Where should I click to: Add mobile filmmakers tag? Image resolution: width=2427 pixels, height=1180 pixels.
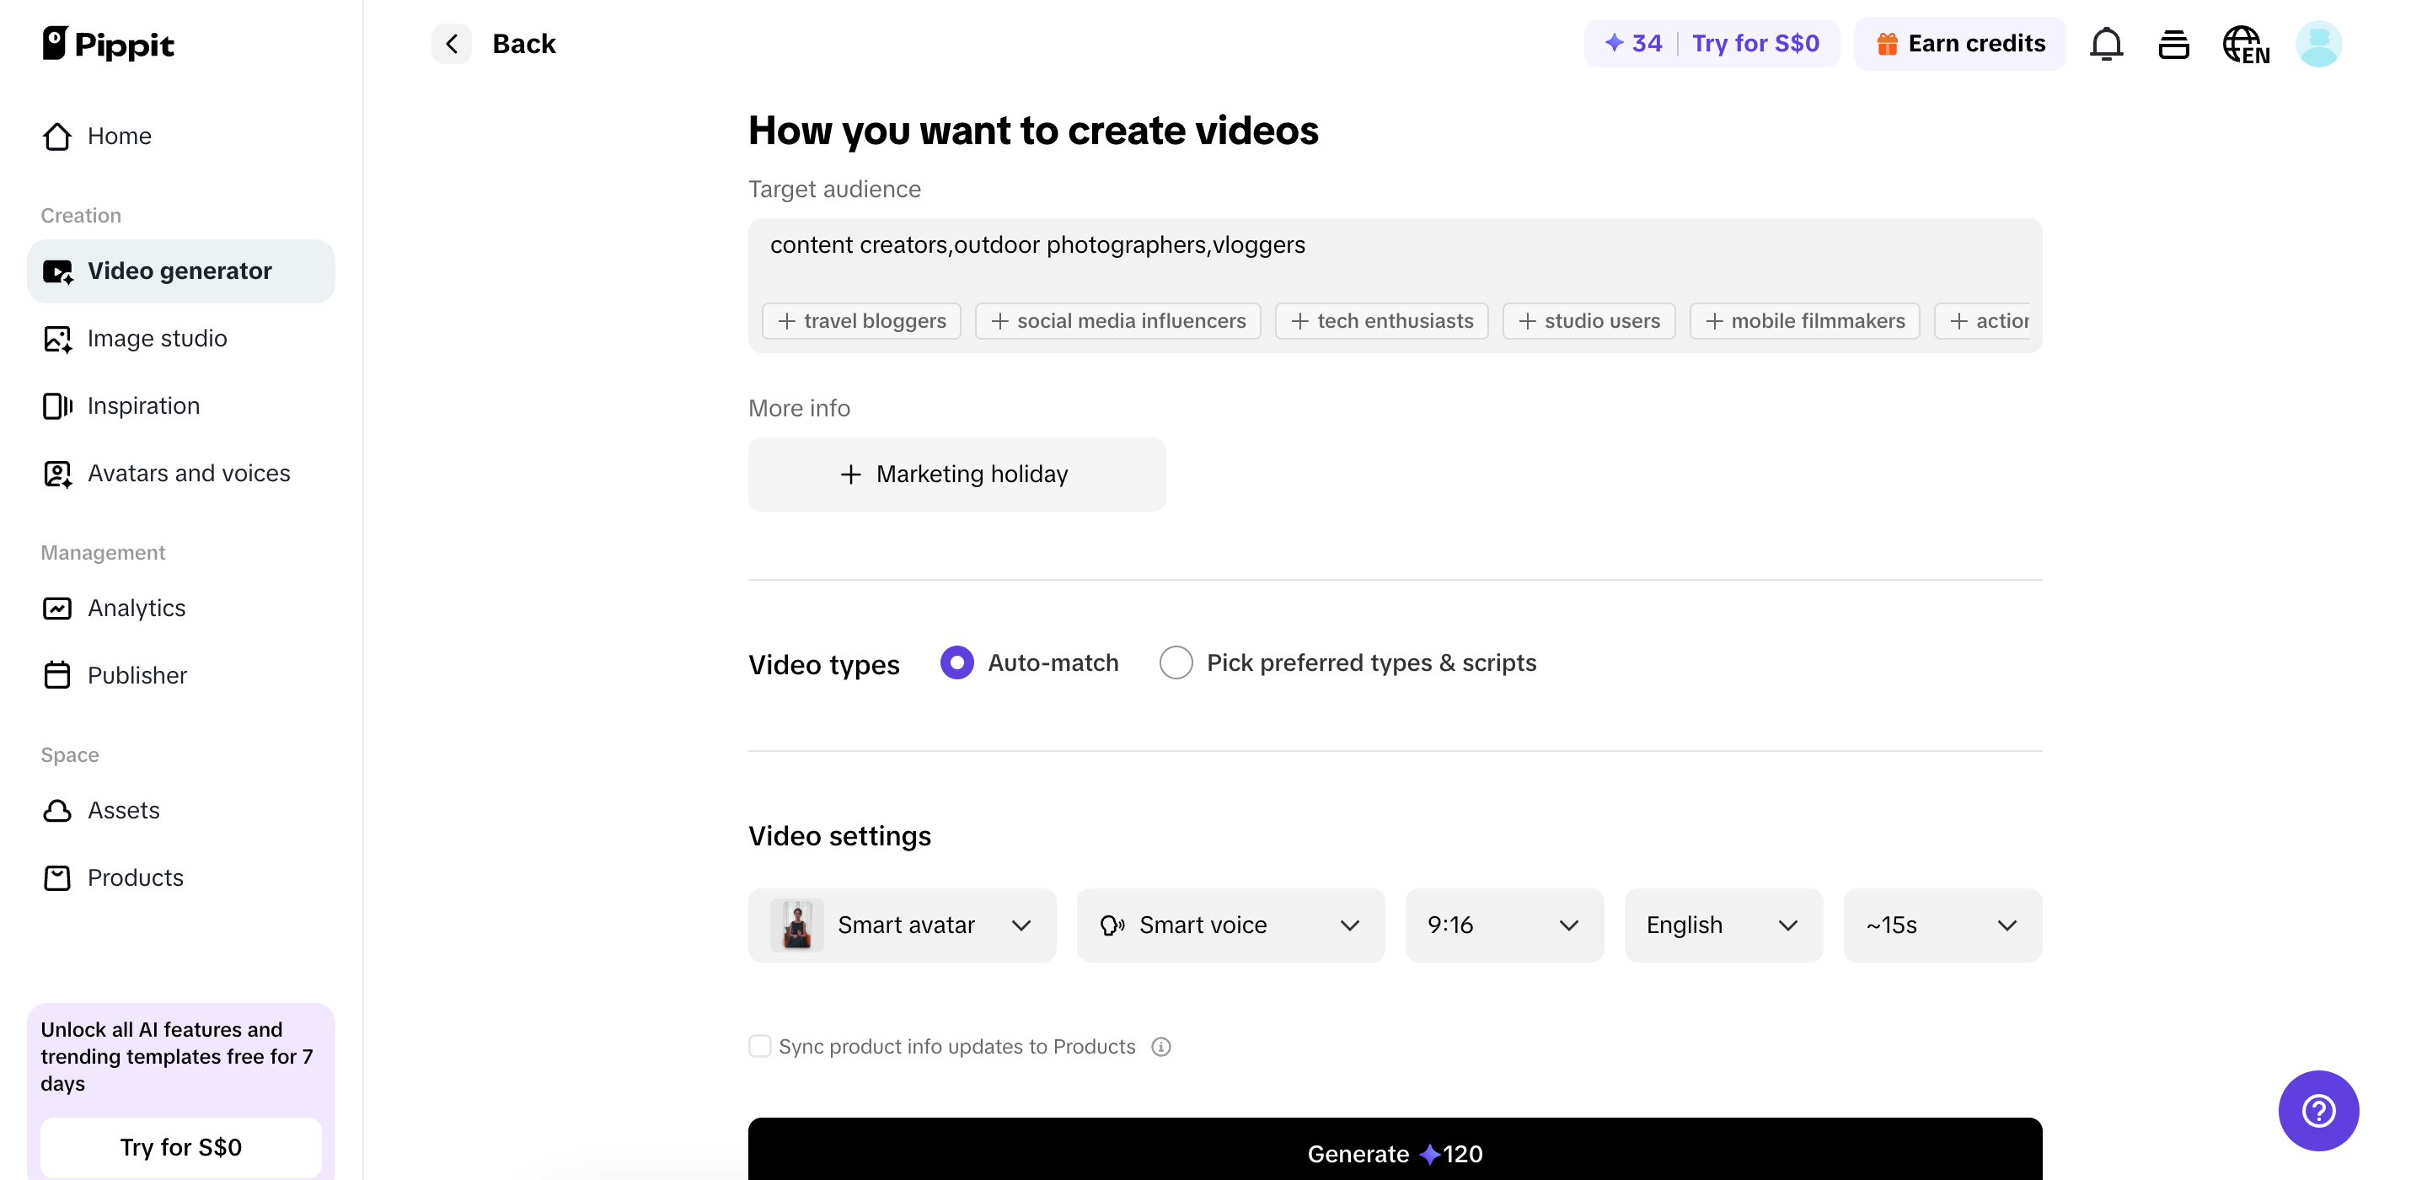click(1804, 321)
